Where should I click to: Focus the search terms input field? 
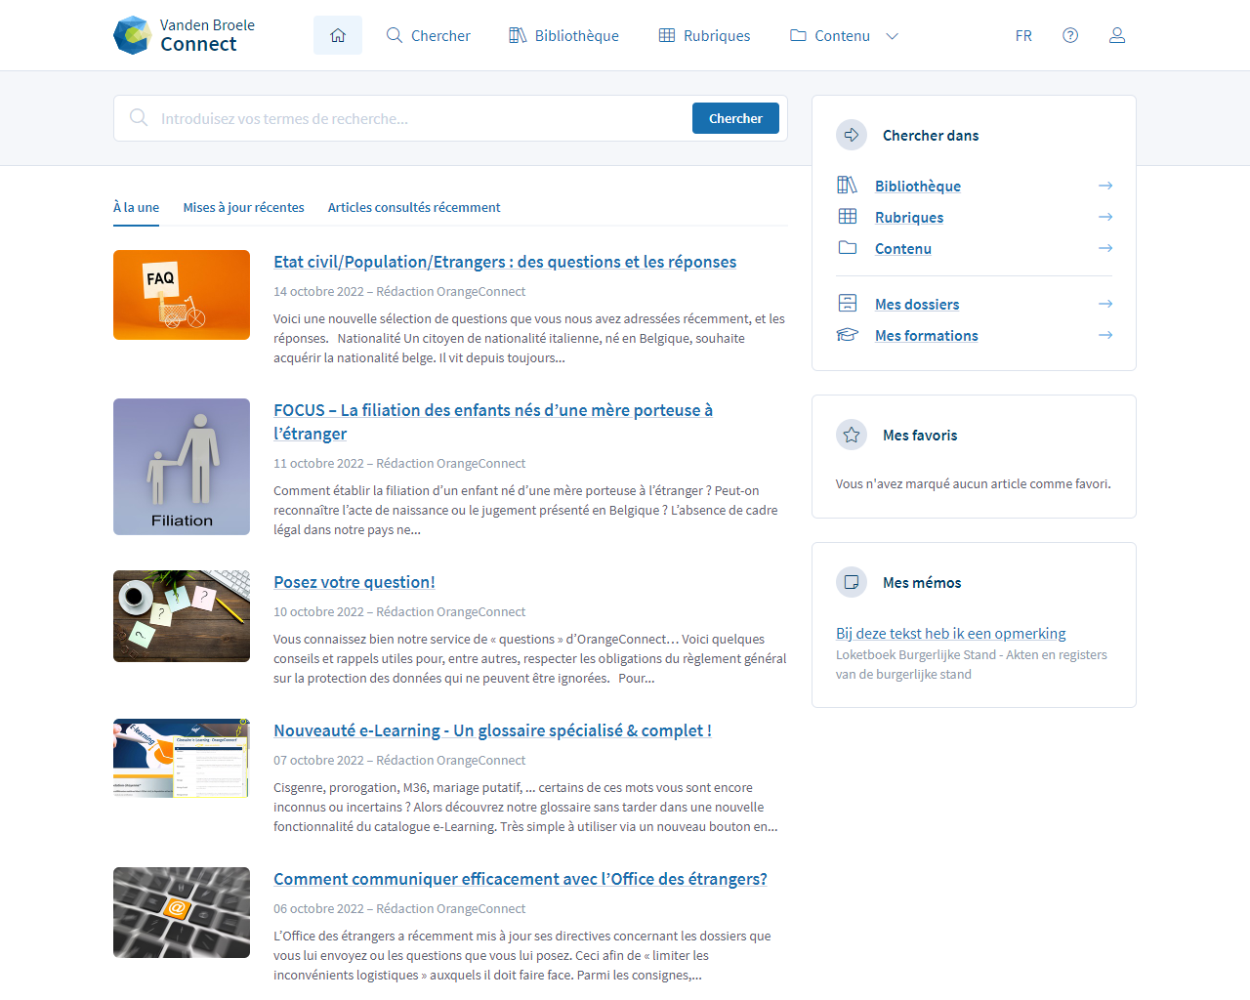coord(420,118)
